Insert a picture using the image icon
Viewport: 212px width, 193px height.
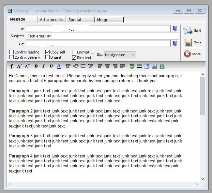[154, 66]
